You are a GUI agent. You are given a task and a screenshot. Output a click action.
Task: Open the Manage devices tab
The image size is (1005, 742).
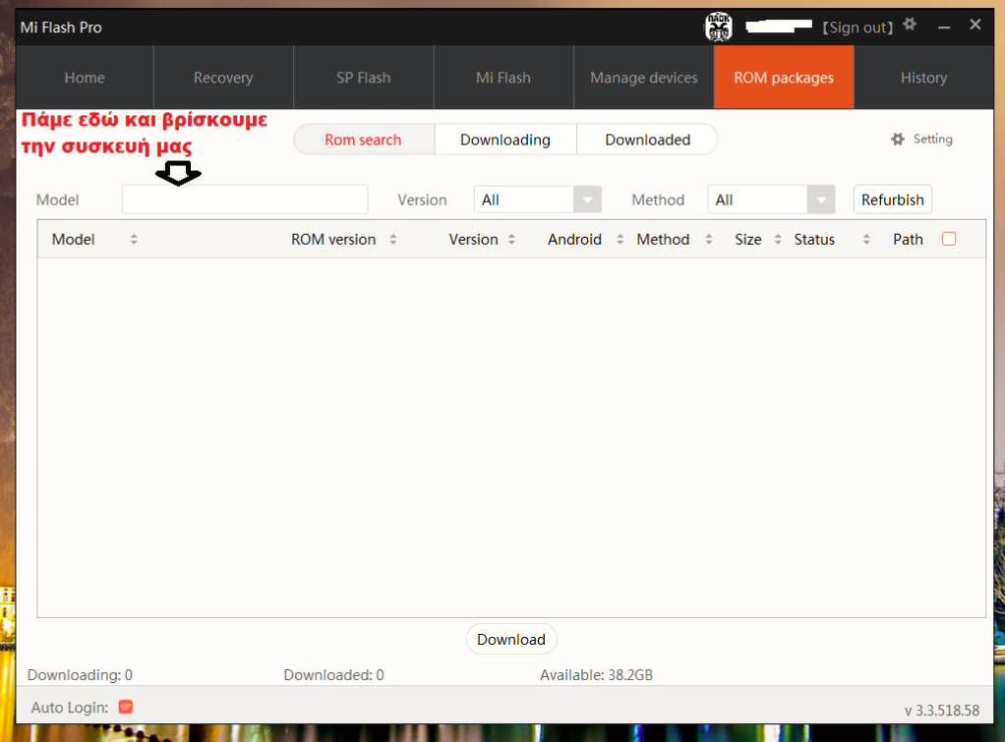[x=643, y=78]
